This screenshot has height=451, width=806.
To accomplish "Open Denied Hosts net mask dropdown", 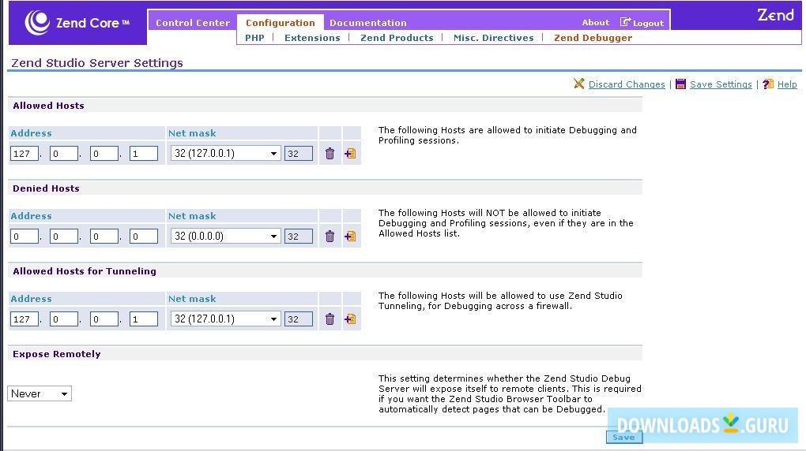I will click(x=226, y=236).
